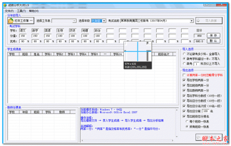Click the 语文 excellence percent field 80

pyautogui.click(x=23, y=41)
